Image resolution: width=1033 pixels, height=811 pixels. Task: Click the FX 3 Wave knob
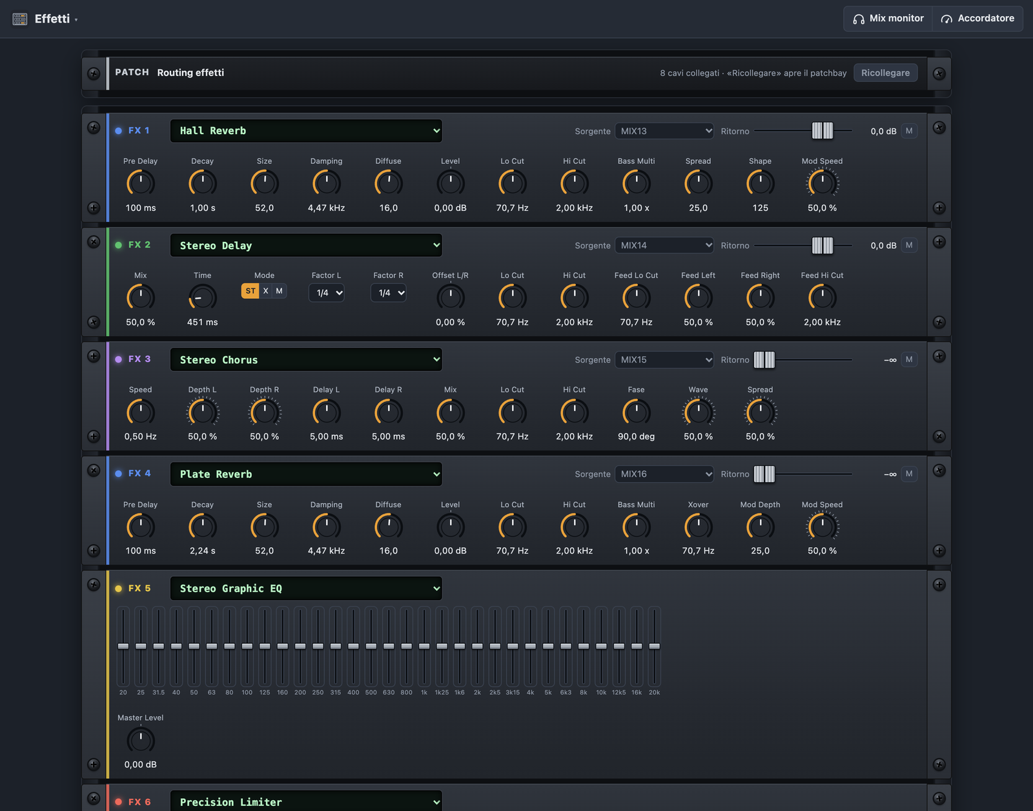[x=699, y=412]
